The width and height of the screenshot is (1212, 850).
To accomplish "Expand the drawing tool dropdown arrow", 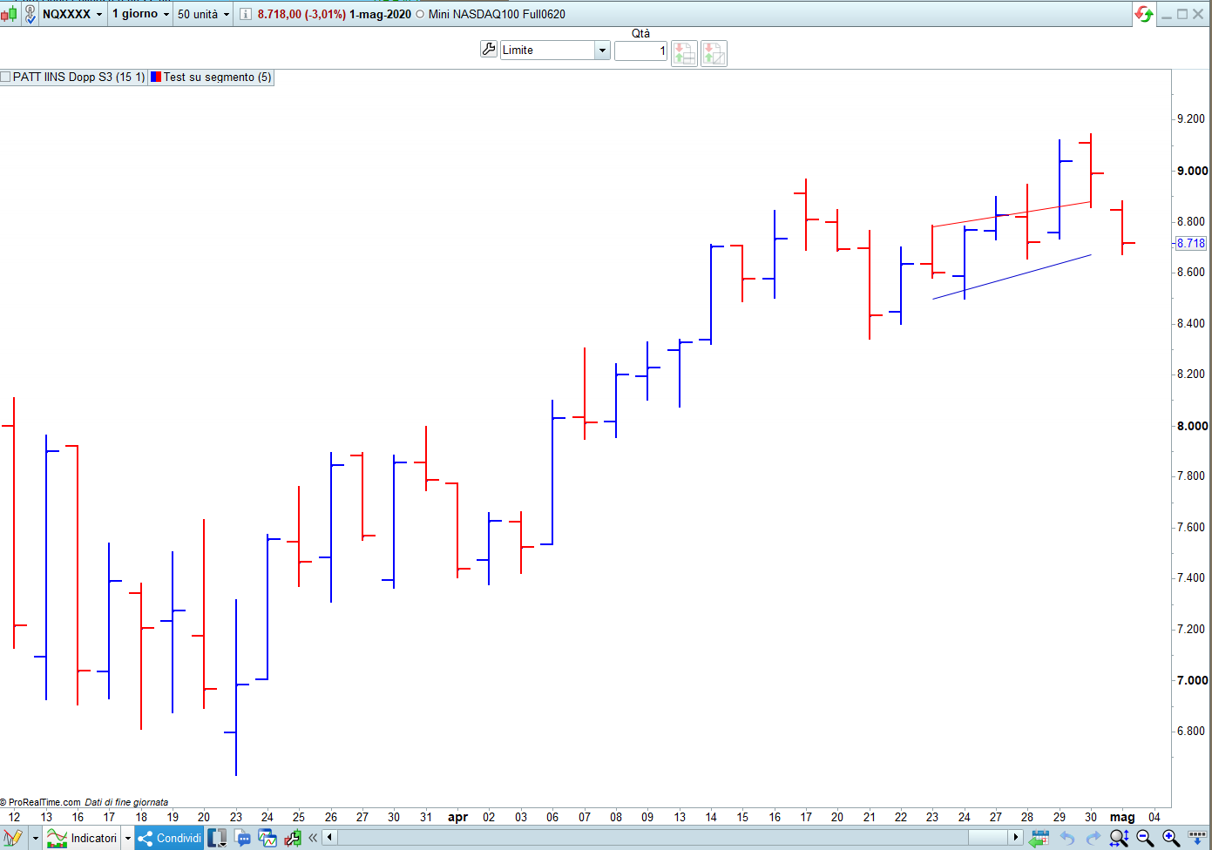I will click(36, 839).
